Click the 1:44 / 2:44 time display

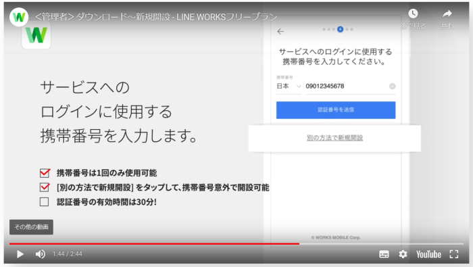[x=68, y=254]
